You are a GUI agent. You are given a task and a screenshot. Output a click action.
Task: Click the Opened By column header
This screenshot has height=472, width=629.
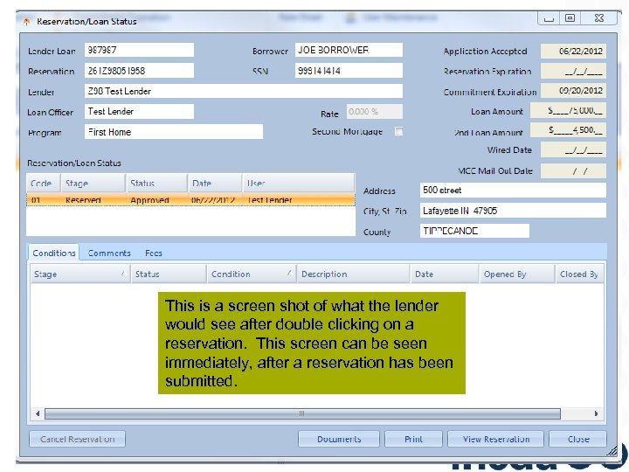pos(517,274)
